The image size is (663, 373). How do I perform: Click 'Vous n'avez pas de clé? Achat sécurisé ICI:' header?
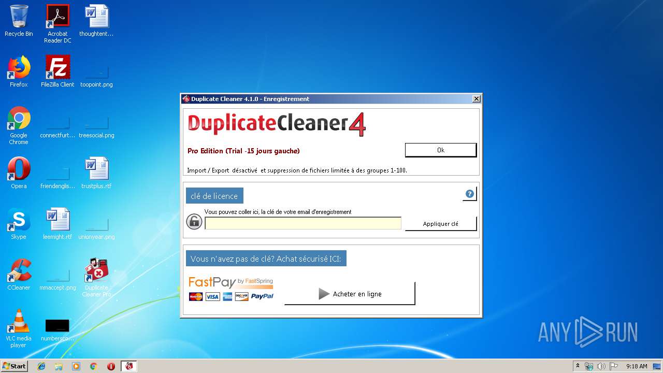pos(266,259)
